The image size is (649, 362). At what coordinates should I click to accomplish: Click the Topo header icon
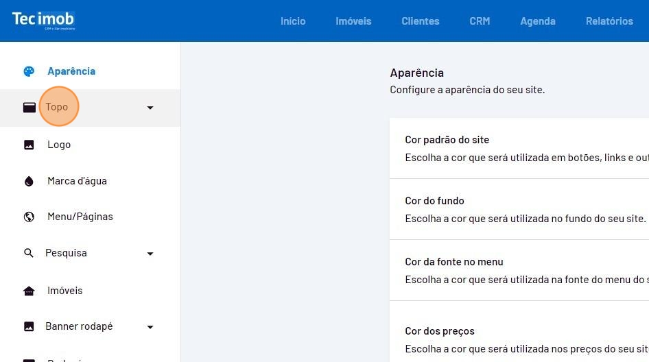click(29, 108)
